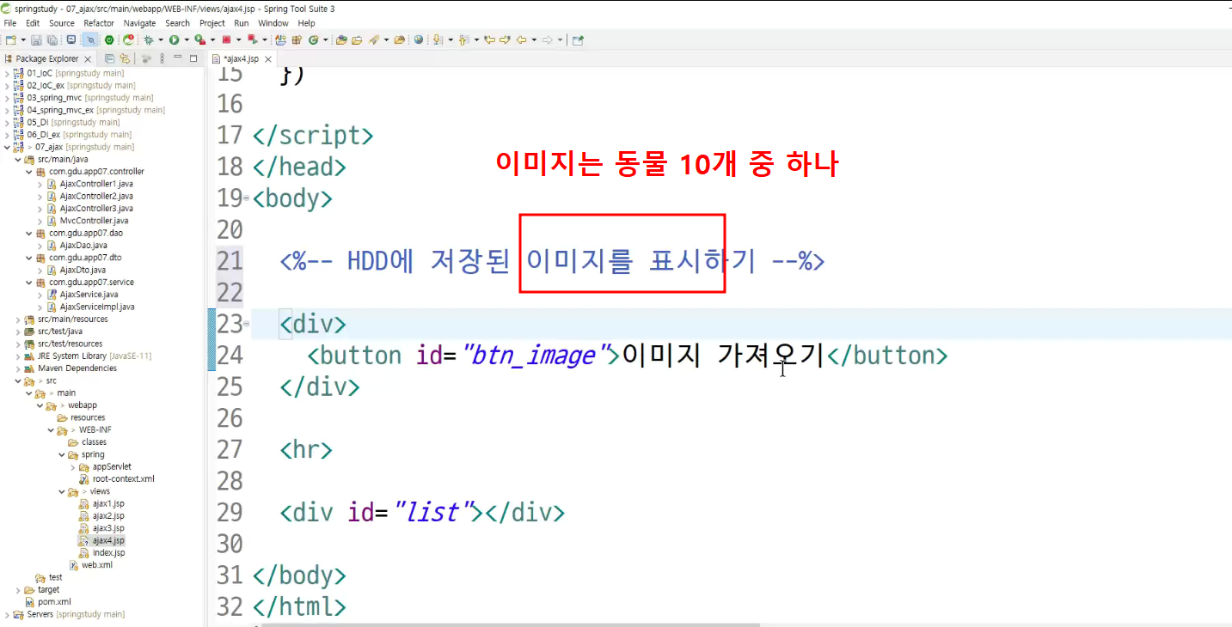Click the Back navigation arrow icon

pos(521,40)
